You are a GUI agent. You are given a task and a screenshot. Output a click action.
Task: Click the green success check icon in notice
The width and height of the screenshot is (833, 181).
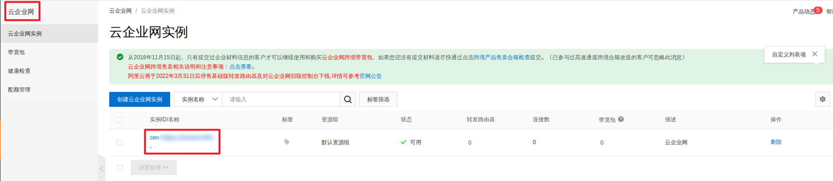click(120, 57)
